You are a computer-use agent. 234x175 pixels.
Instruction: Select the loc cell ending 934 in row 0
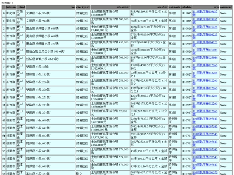point(51,13)
